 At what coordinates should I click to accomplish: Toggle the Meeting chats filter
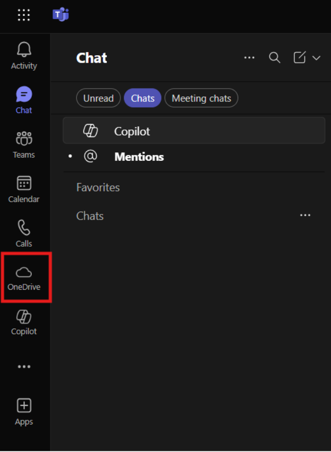201,98
